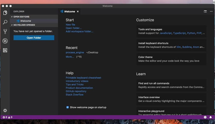Click the Python language link
Image resolution: width=215 pixels, height=124 pixels.
coord(191,33)
